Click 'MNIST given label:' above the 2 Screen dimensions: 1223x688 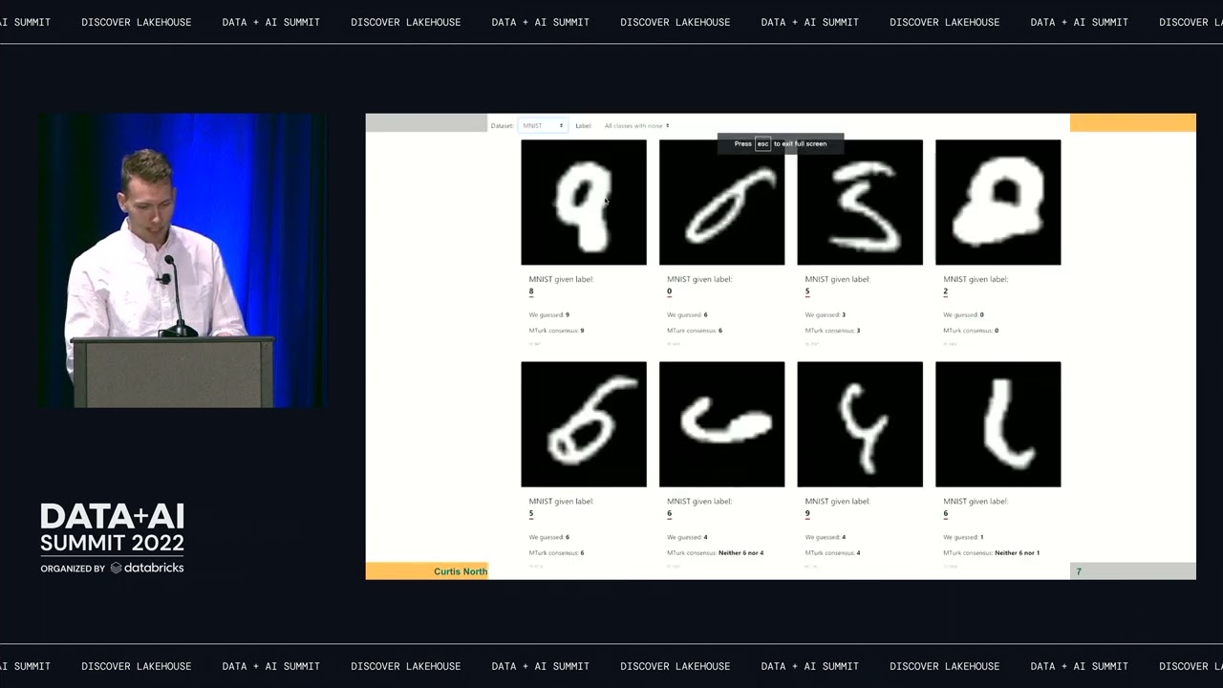point(976,279)
